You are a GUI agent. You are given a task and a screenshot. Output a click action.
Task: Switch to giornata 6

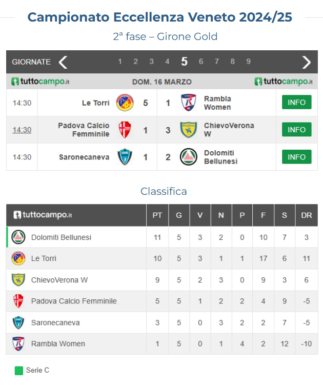[201, 62]
